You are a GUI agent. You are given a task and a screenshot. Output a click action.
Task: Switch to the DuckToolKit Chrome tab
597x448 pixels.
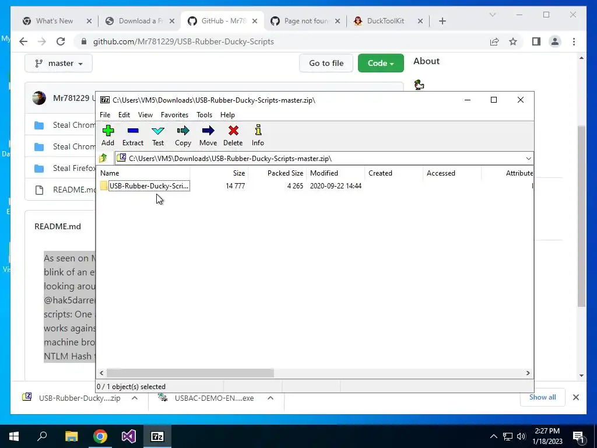pyautogui.click(x=385, y=21)
